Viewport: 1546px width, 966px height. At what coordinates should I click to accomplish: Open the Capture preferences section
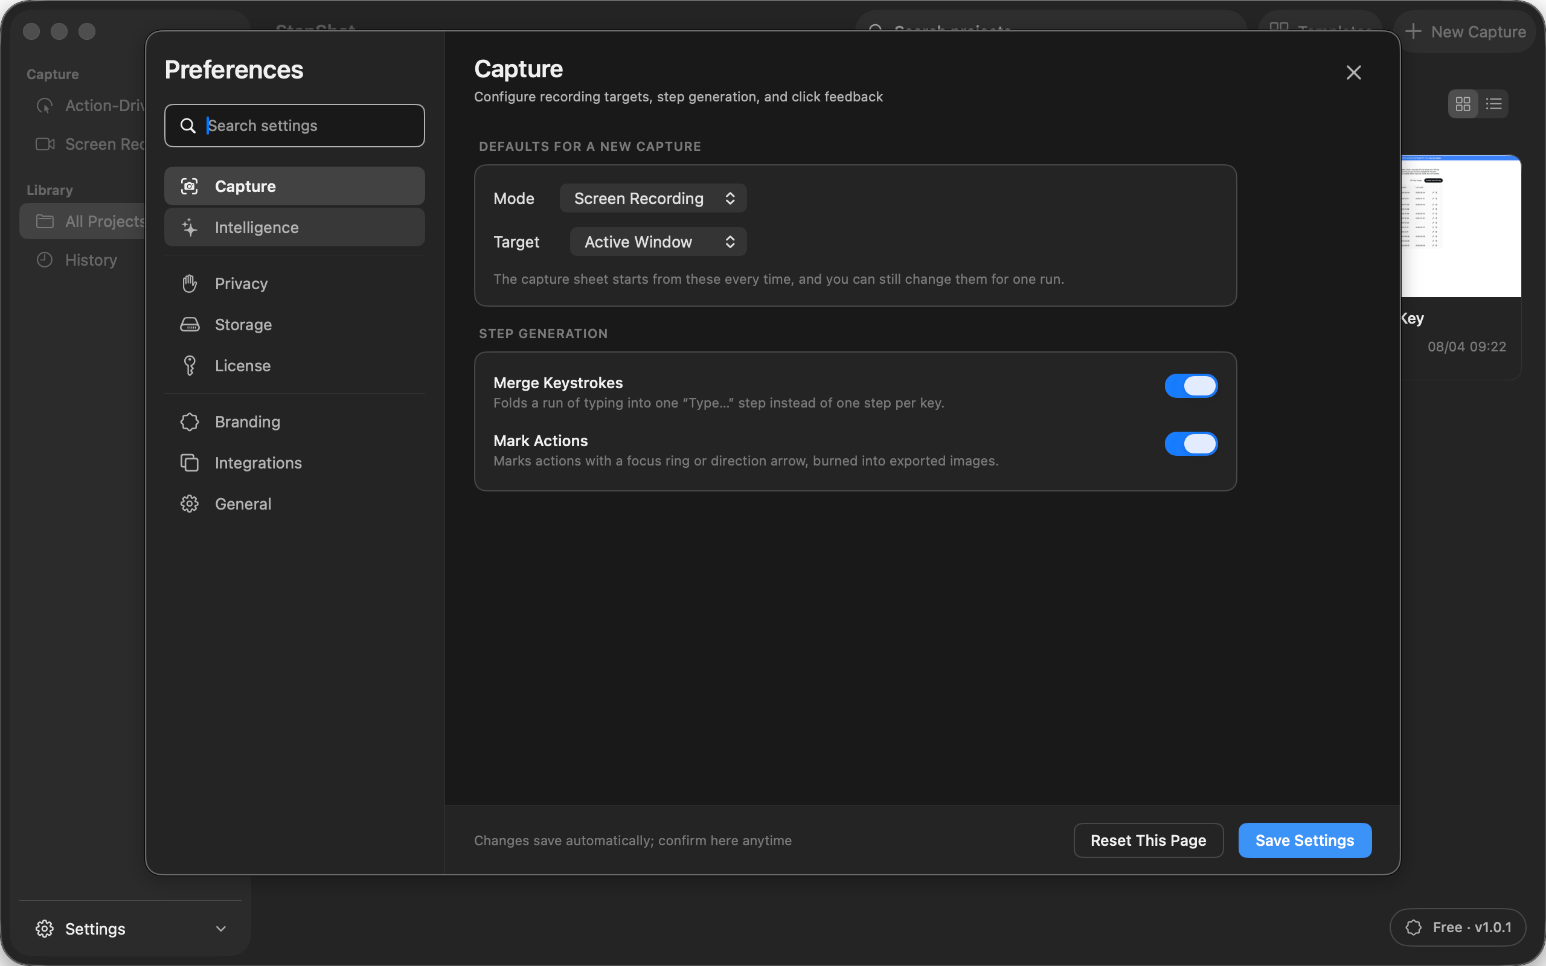pos(295,186)
